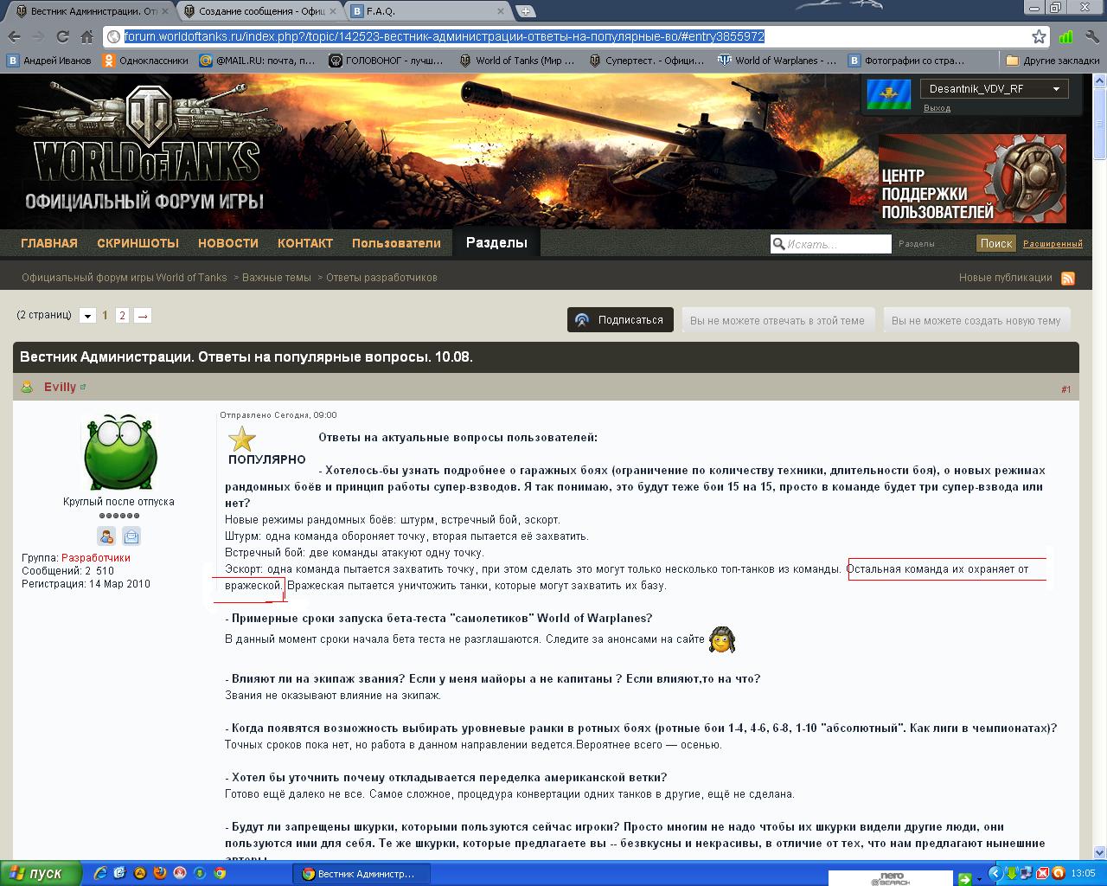1107x886 pixels.
Task: Click the page vertical scrollbar down arrow
Action: click(1099, 852)
